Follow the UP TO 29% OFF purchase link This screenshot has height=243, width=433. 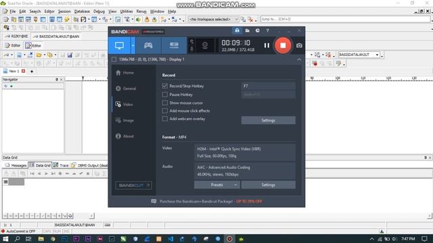249,201
